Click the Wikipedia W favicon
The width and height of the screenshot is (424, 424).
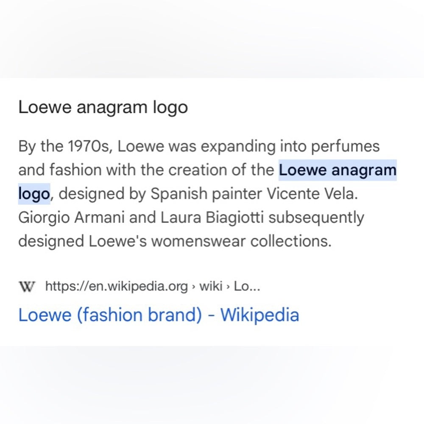coord(28,287)
